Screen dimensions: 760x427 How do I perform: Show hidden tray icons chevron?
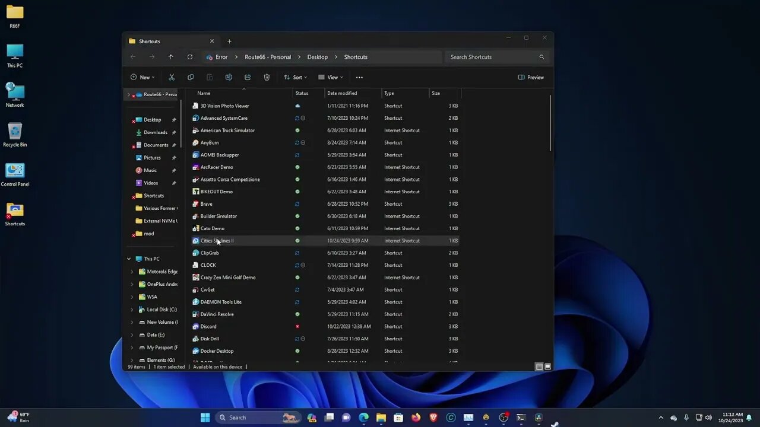click(x=661, y=418)
